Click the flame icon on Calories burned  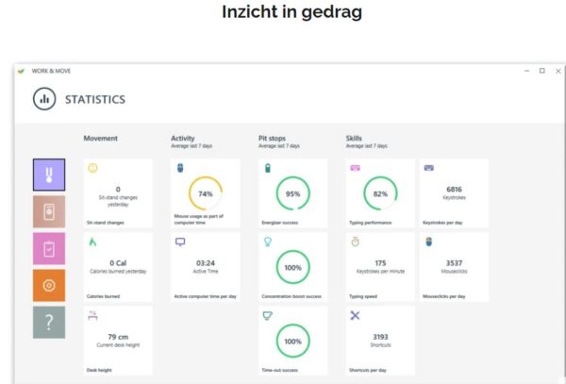tap(92, 242)
